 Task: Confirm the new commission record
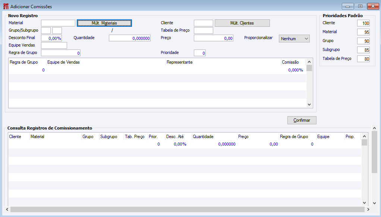click(302, 120)
